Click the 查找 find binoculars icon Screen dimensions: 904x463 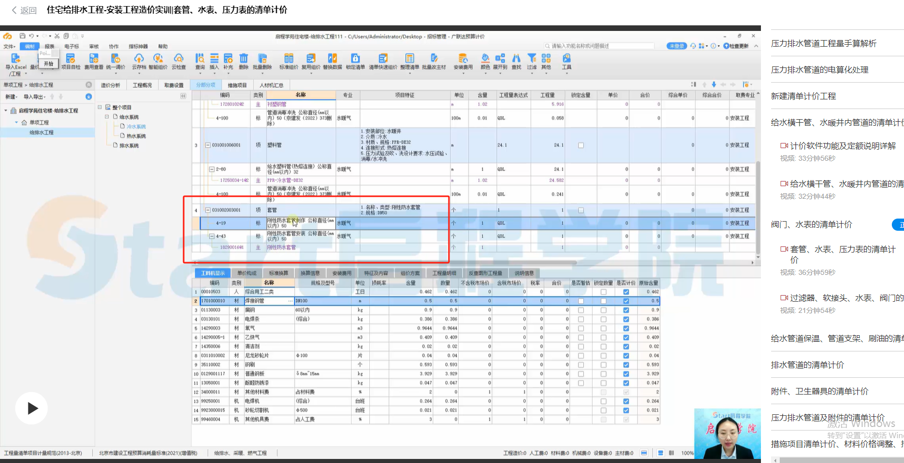(516, 61)
